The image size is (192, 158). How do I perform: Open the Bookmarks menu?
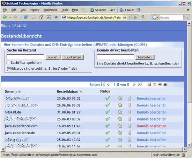(50, 10)
